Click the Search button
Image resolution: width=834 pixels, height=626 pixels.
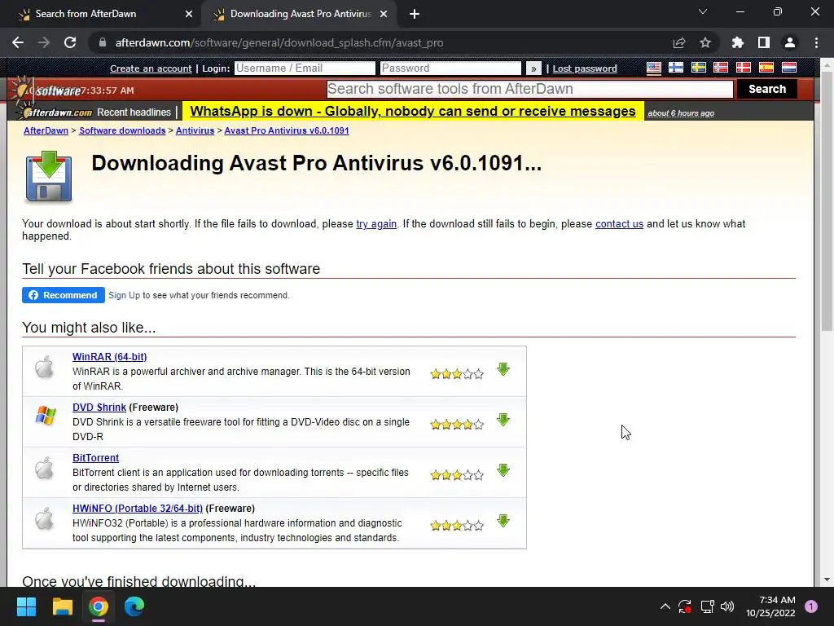pyautogui.click(x=767, y=89)
